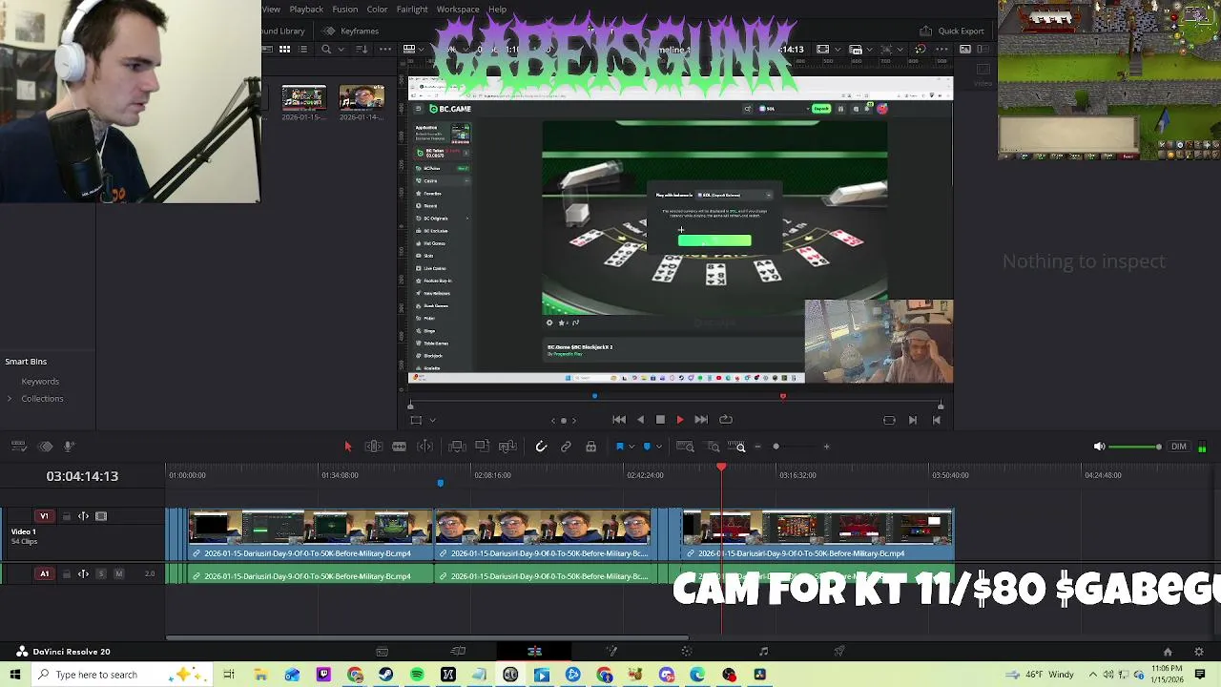The height and width of the screenshot is (687, 1221).
Task: Jump to last frame in viewer
Action: point(701,420)
